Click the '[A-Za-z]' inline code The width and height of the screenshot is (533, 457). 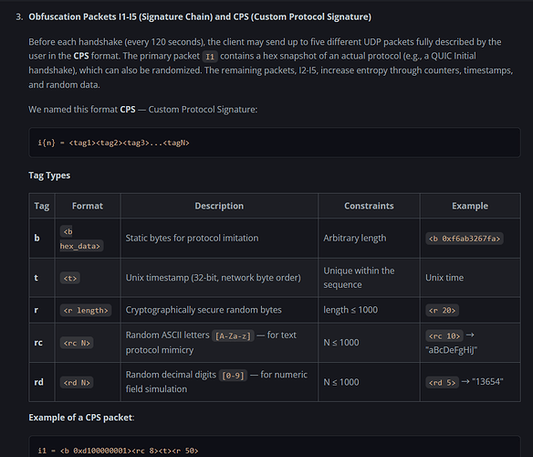[x=233, y=336]
